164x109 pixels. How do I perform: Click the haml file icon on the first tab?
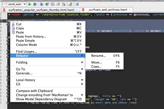pyautogui.click(x=4, y=10)
